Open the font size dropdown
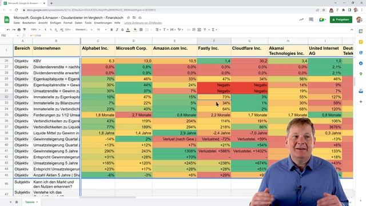Image resolution: width=366 pixels, height=206 pixels. tap(102, 30)
